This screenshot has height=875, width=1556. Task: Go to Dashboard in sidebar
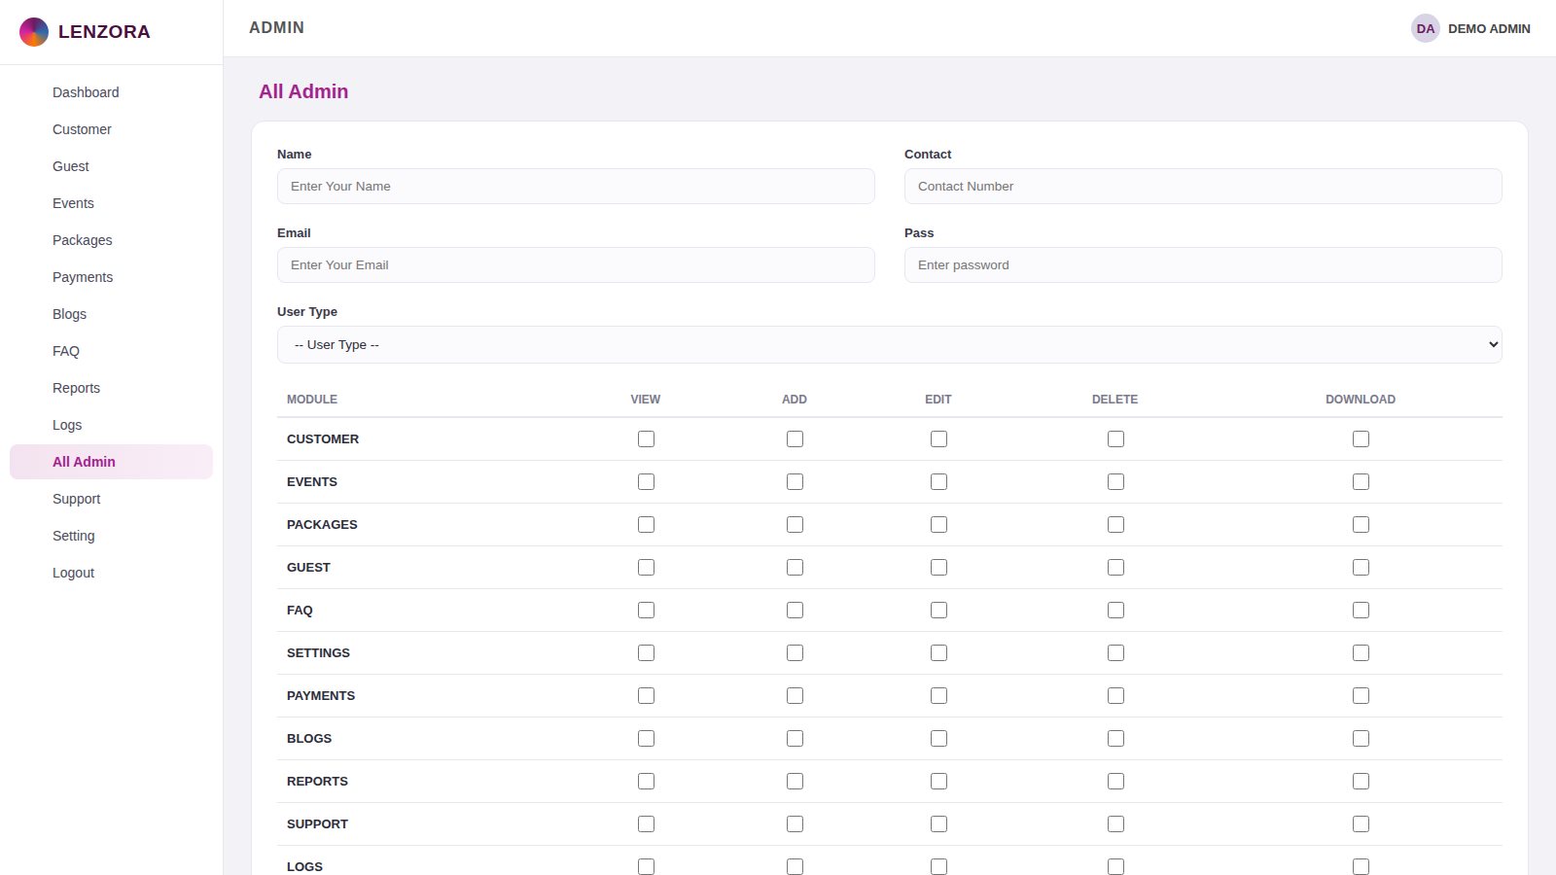pyautogui.click(x=111, y=92)
